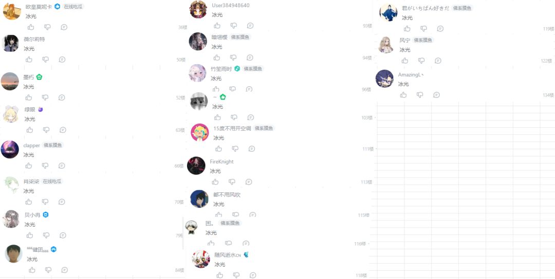Like clapper's comment

[29, 166]
